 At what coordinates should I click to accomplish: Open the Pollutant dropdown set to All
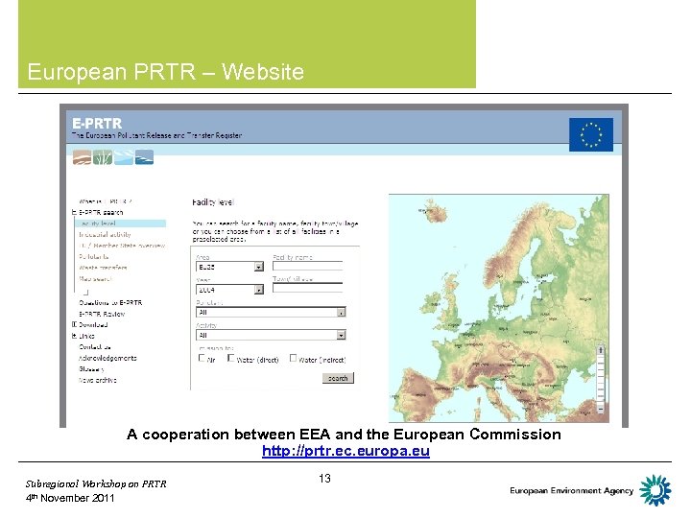[x=271, y=313]
